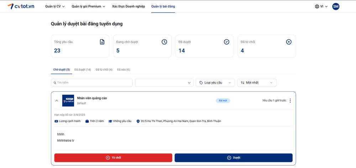
Task: Open the empty filter dropdown beside search
Action: pyautogui.click(x=164, y=83)
